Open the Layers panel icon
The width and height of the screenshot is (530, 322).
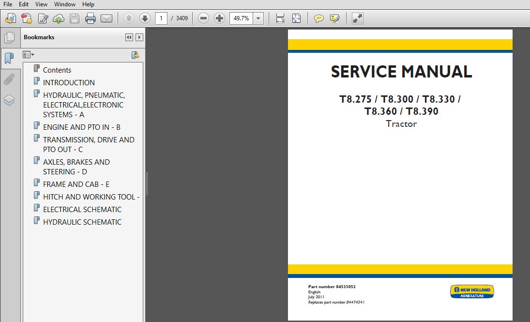(x=10, y=100)
